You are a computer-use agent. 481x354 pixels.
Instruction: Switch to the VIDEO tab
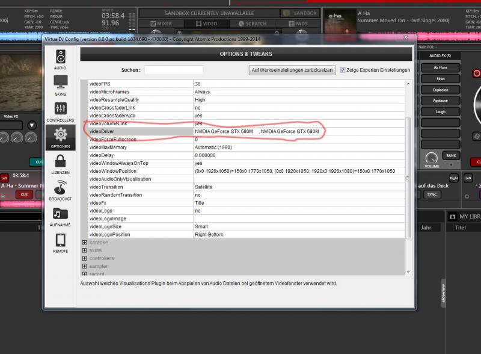(206, 23)
